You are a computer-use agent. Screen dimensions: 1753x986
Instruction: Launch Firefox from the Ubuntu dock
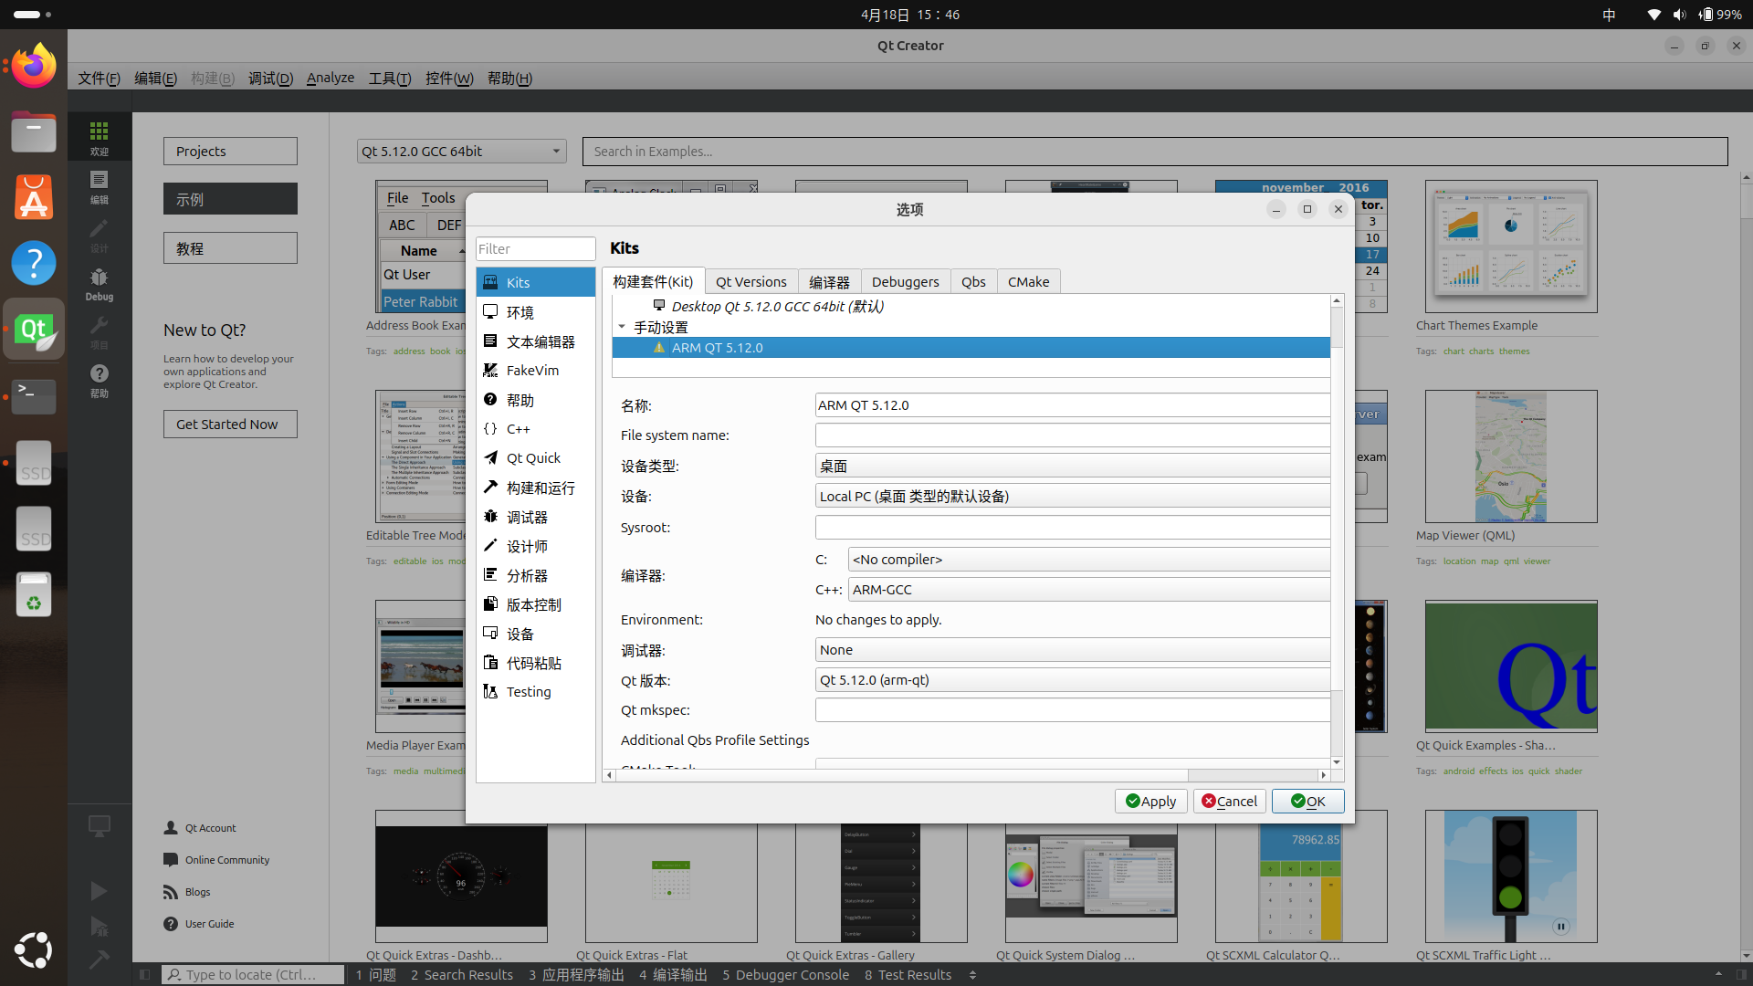click(x=34, y=66)
